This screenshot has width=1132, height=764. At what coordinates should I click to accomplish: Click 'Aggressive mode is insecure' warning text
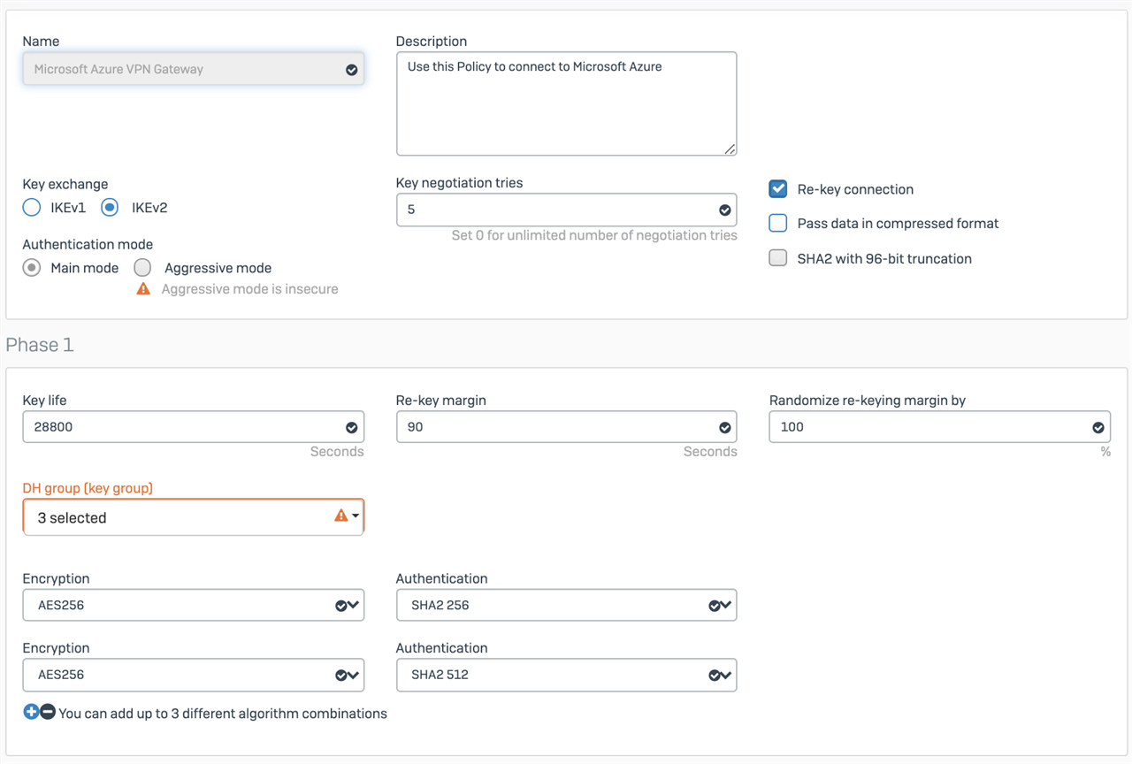(249, 289)
